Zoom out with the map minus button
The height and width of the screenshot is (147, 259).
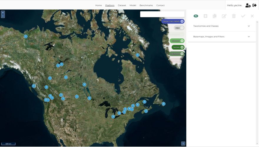pyautogui.click(x=3, y=16)
